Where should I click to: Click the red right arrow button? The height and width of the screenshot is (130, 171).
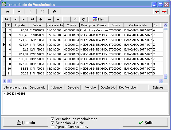click(x=164, y=11)
